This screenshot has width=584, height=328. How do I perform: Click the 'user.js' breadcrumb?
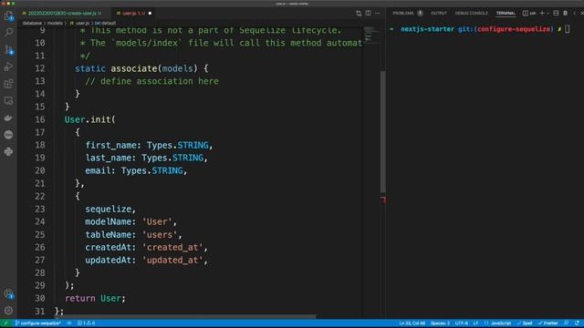[79, 23]
